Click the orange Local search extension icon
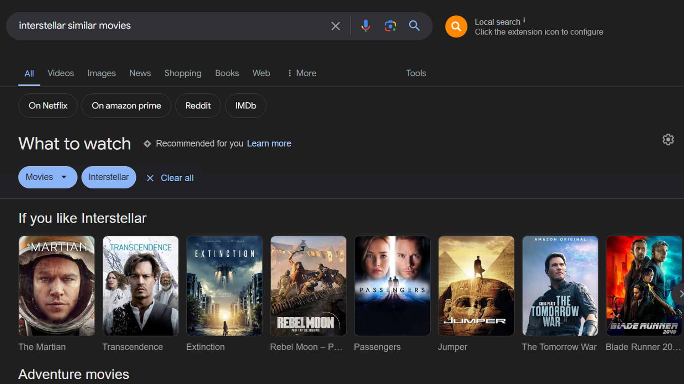This screenshot has width=684, height=384. pos(456,26)
